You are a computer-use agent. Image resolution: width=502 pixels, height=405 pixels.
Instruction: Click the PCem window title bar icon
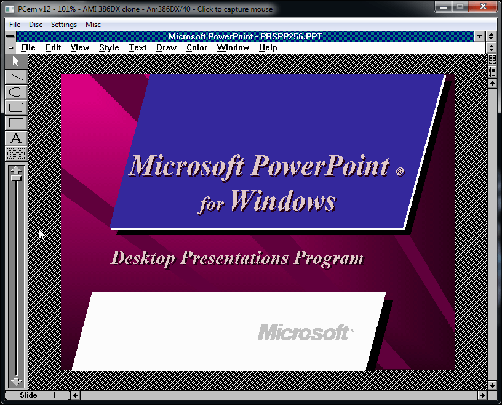(10, 9)
